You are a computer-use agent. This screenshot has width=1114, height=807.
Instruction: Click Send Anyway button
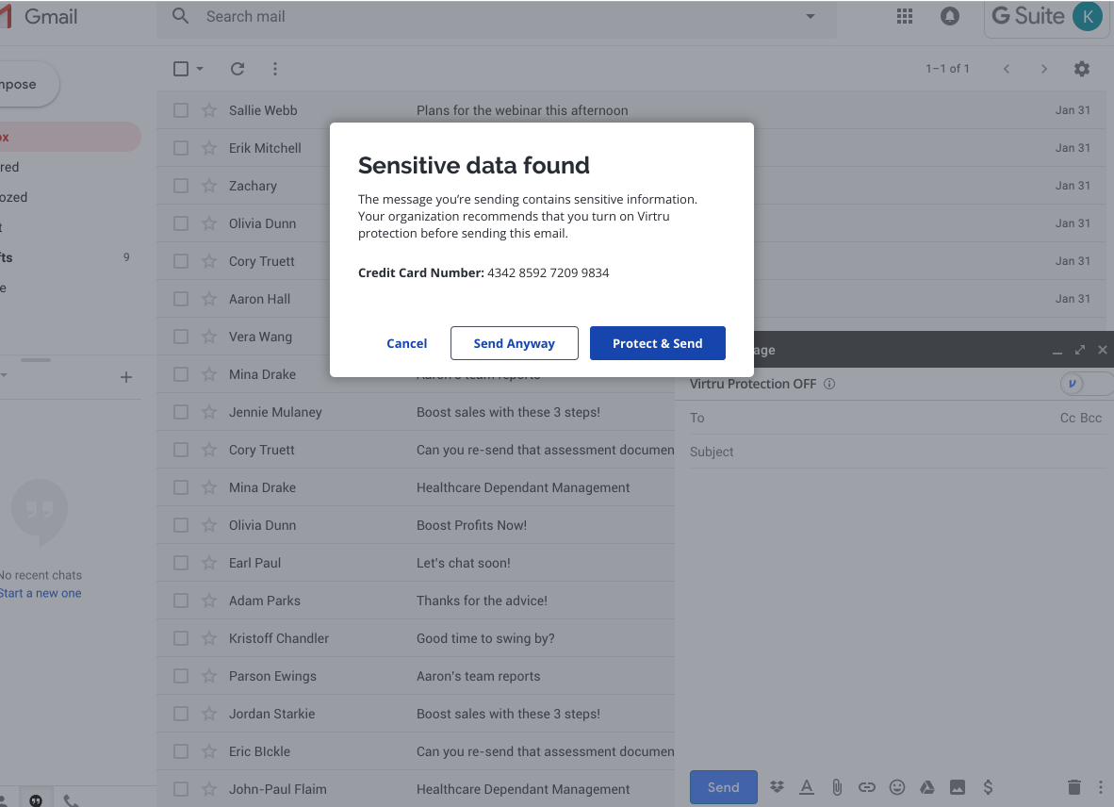pos(515,343)
